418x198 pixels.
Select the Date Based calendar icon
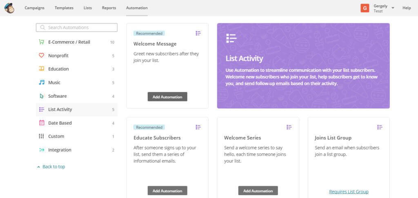[41, 123]
